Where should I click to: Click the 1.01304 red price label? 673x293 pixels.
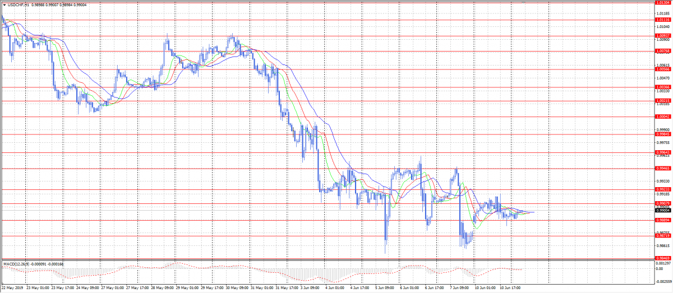pyautogui.click(x=663, y=2)
